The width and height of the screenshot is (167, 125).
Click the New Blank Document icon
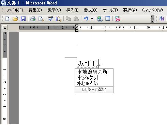[7, 19]
